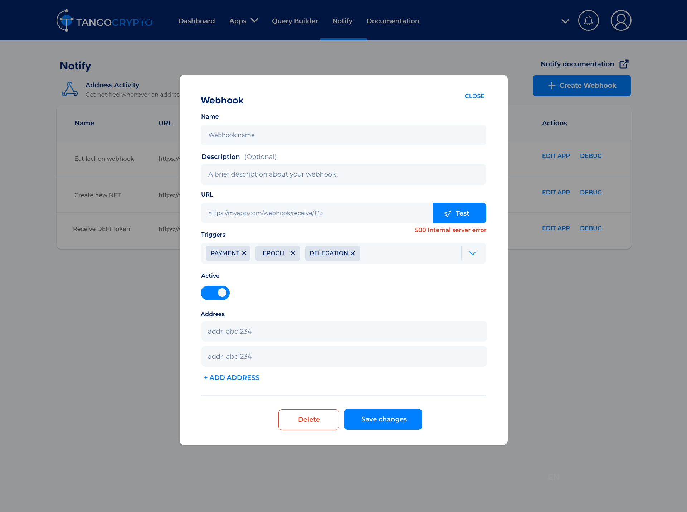687x512 pixels.
Task: Expand the Triggers dropdown
Action: (473, 253)
